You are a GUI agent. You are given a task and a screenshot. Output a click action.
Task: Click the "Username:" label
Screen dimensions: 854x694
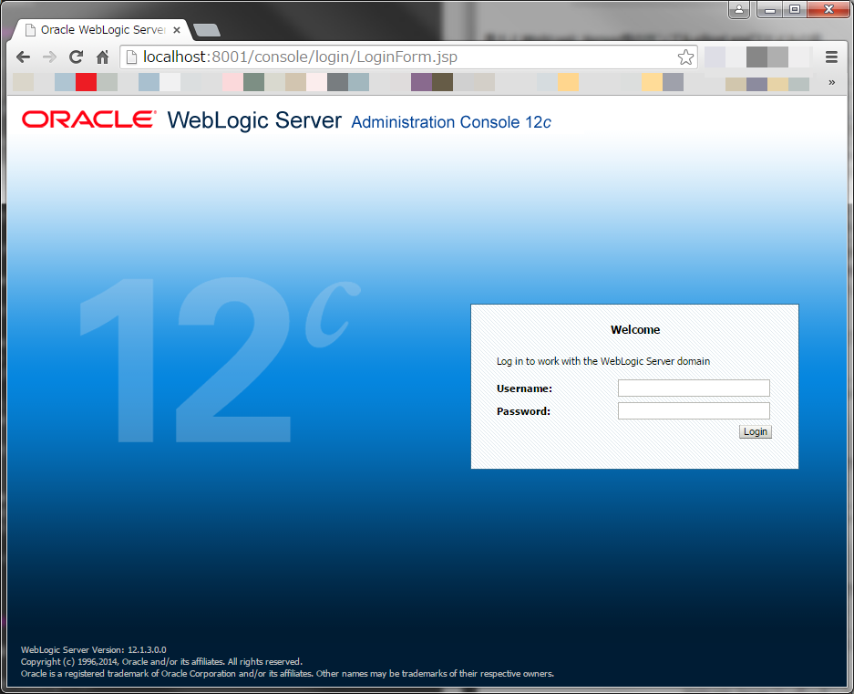pos(524,388)
